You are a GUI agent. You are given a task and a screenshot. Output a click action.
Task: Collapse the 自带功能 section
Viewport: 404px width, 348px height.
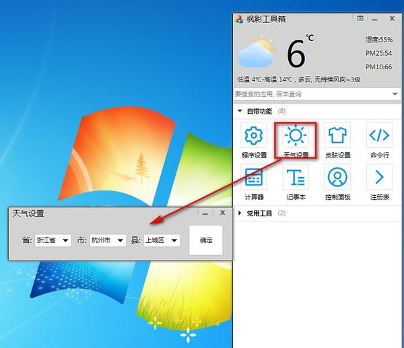click(240, 111)
